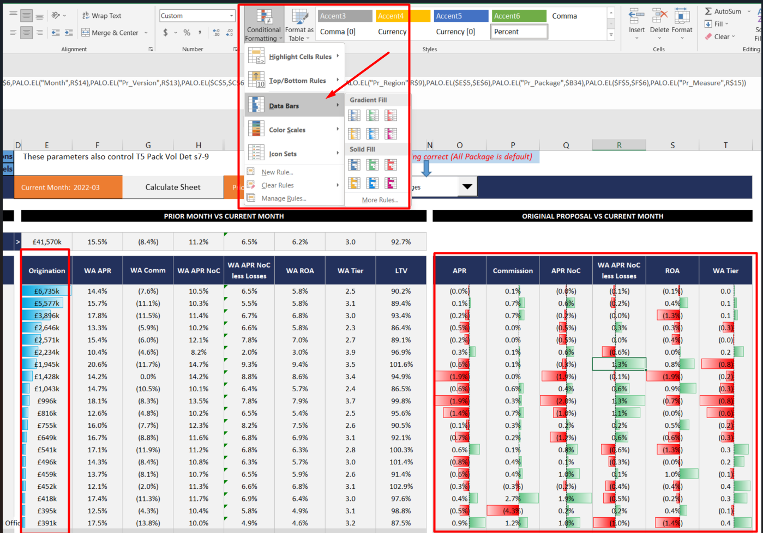The image size is (763, 533).
Task: Select the green gradient fill data bar
Action: click(x=373, y=115)
